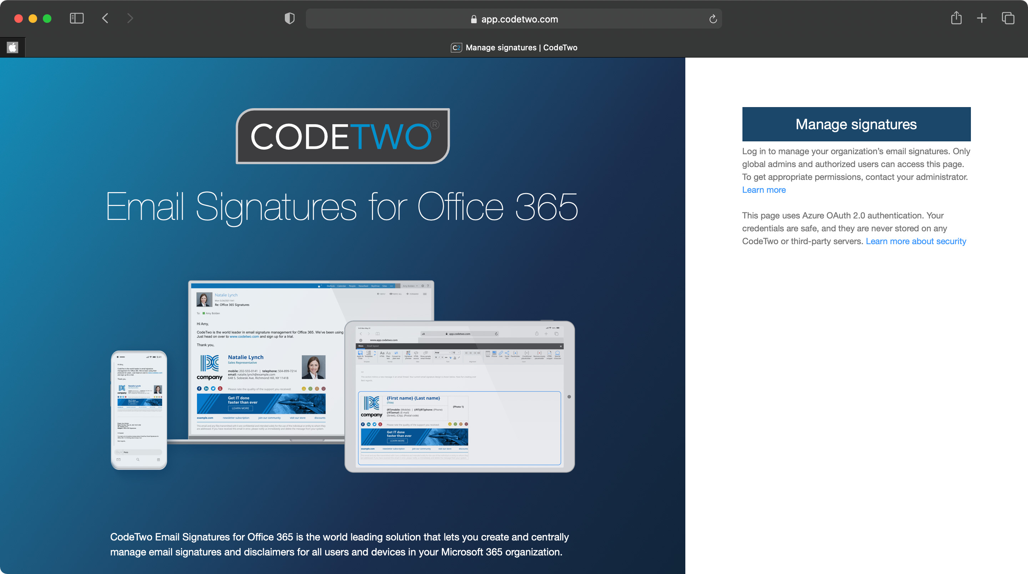Click the tablet signature editor image
Screen dimensions: 1028x574
[x=460, y=396]
